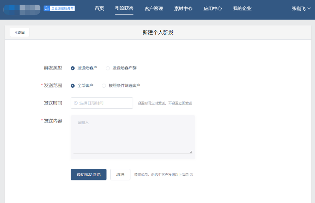Choose 按照条件筛选客户 radio option
The height and width of the screenshot is (203, 315).
click(104, 86)
